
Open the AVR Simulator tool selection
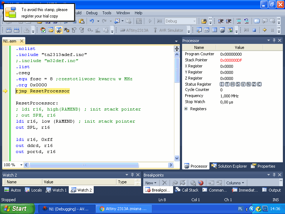point(170,30)
